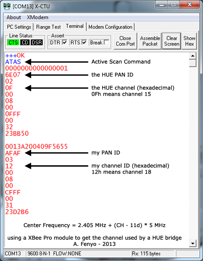Click the Show Hex button
The width and height of the screenshot is (203, 261).
point(189,41)
